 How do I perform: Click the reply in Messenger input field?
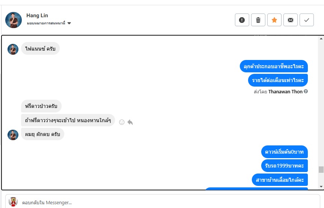(x=169, y=202)
